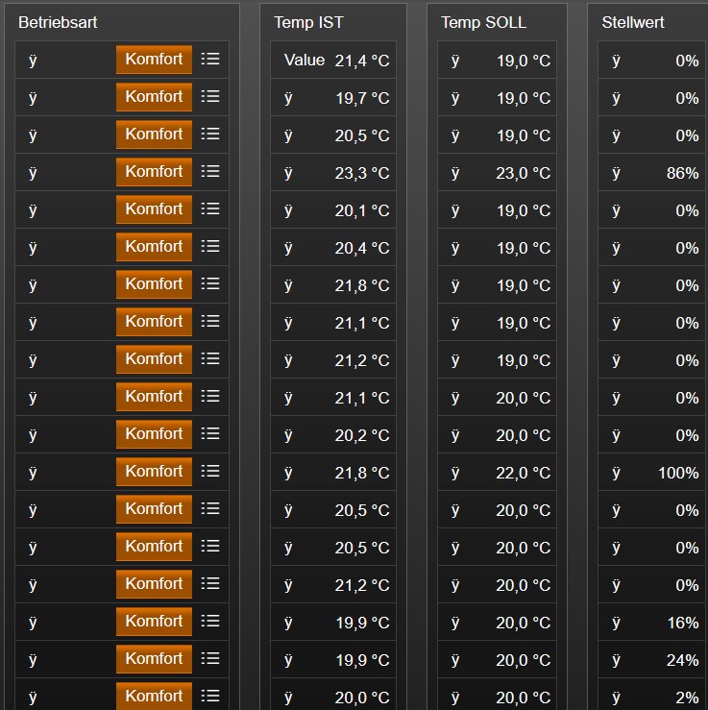The image size is (708, 710).
Task: Click list icon in third Betriebsart row
Action: point(210,135)
